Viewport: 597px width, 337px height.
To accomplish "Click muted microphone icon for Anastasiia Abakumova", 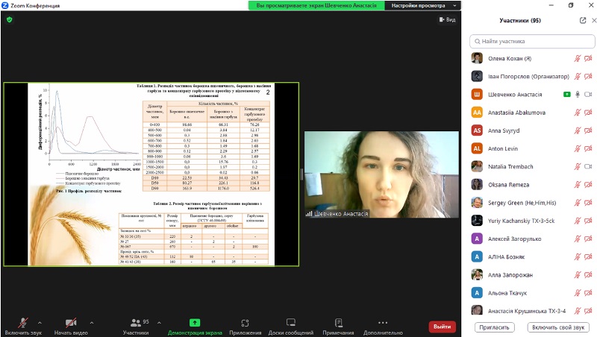I will [x=578, y=113].
